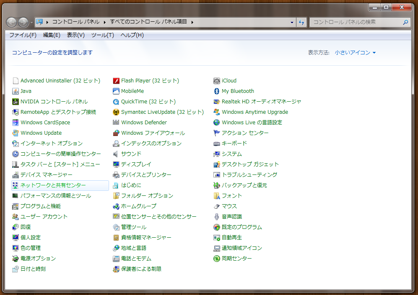Click the QuickTime (32 ビット) icon

click(116, 102)
